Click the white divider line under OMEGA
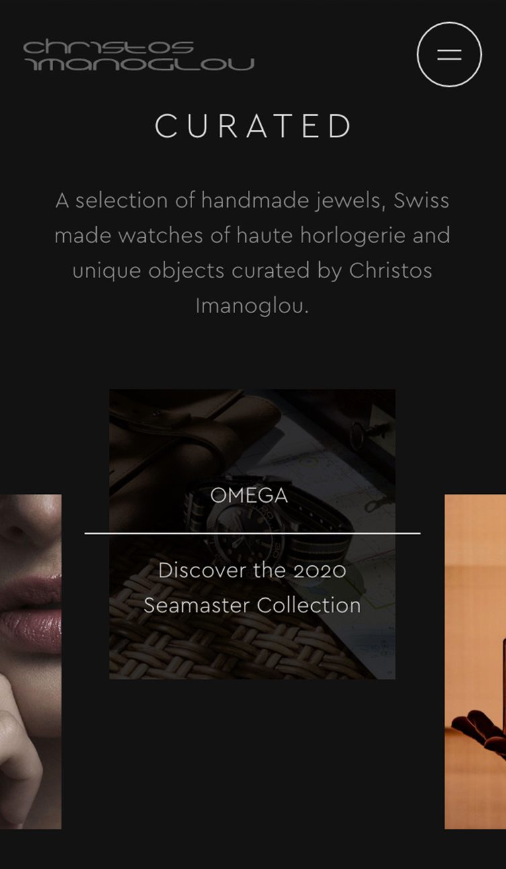The height and width of the screenshot is (869, 506). coord(252,533)
